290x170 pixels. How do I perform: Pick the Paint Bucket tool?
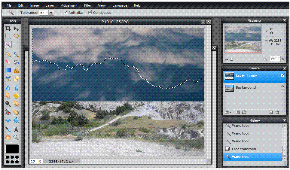pyautogui.click(x=16, y=62)
